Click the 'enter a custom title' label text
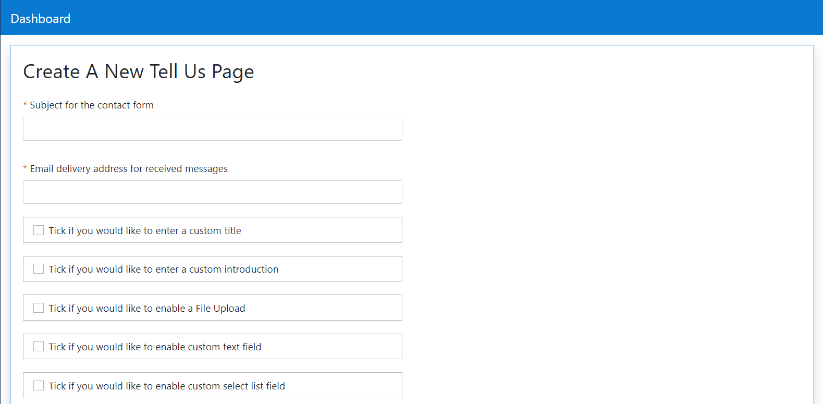Screen dimensions: 823x404 tap(145, 231)
